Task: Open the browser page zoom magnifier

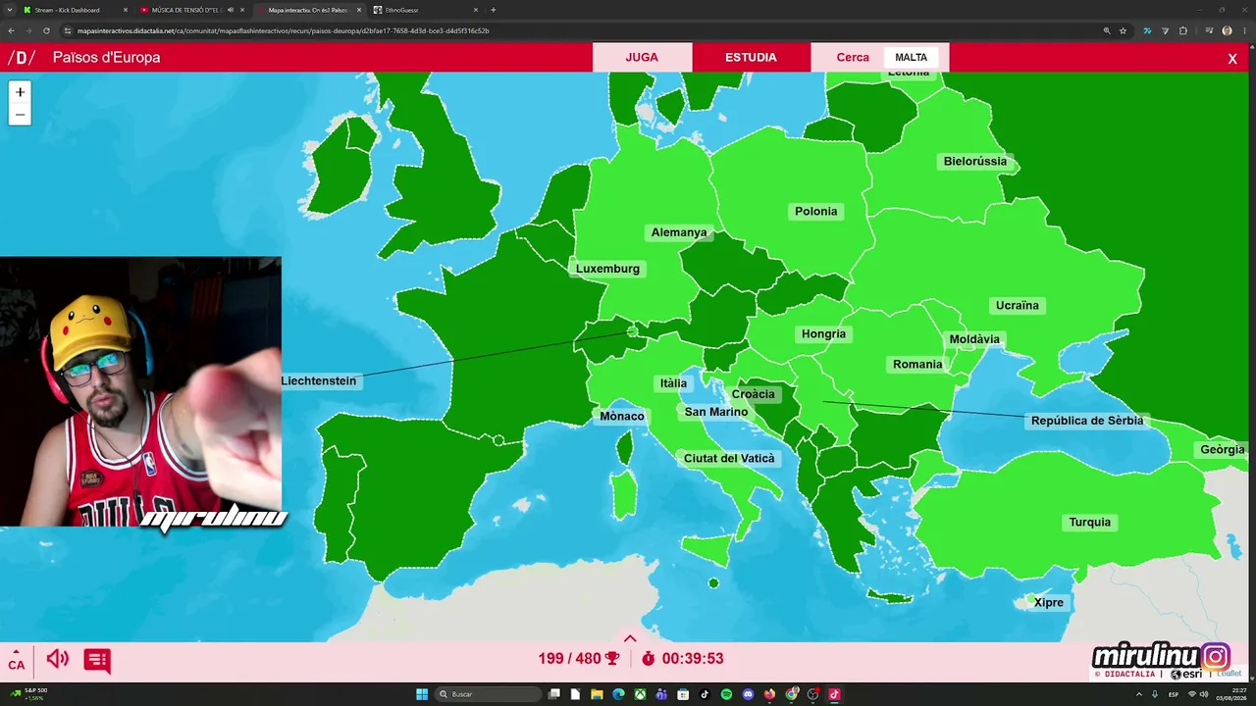Action: pos(1108,30)
